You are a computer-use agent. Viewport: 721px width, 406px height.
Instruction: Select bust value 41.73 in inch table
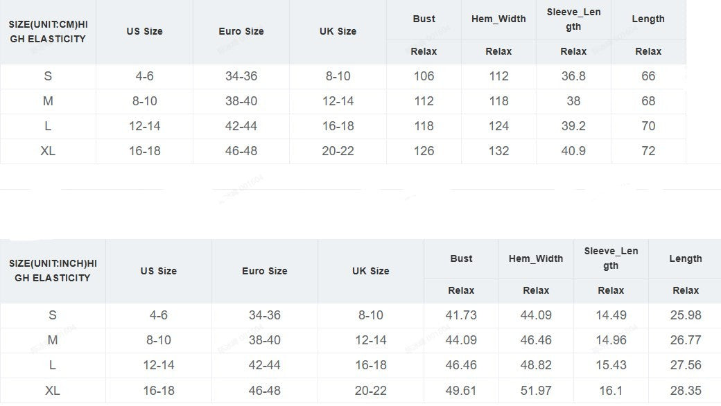[461, 315]
